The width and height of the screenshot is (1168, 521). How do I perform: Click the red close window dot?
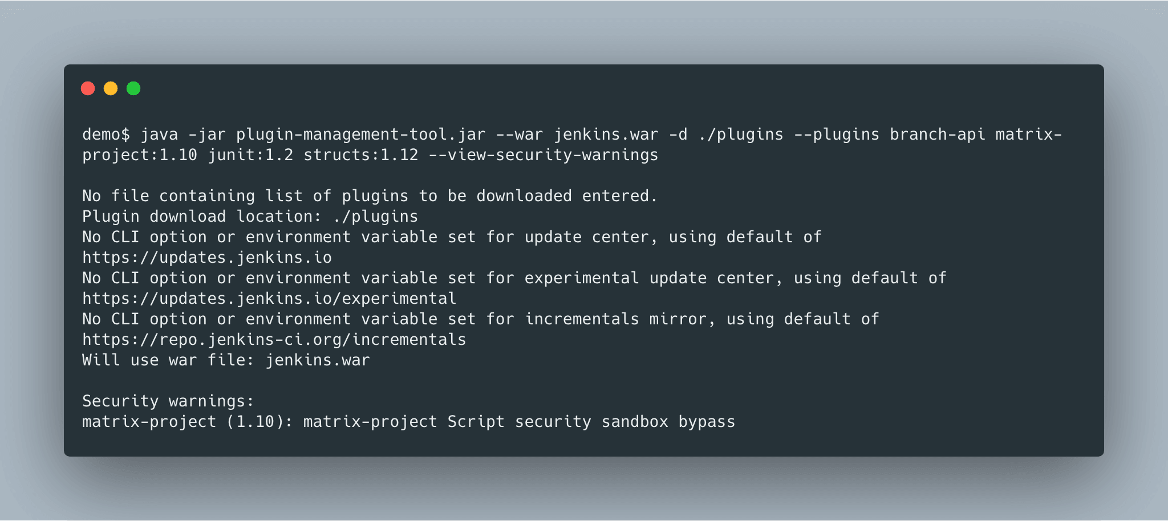(88, 88)
